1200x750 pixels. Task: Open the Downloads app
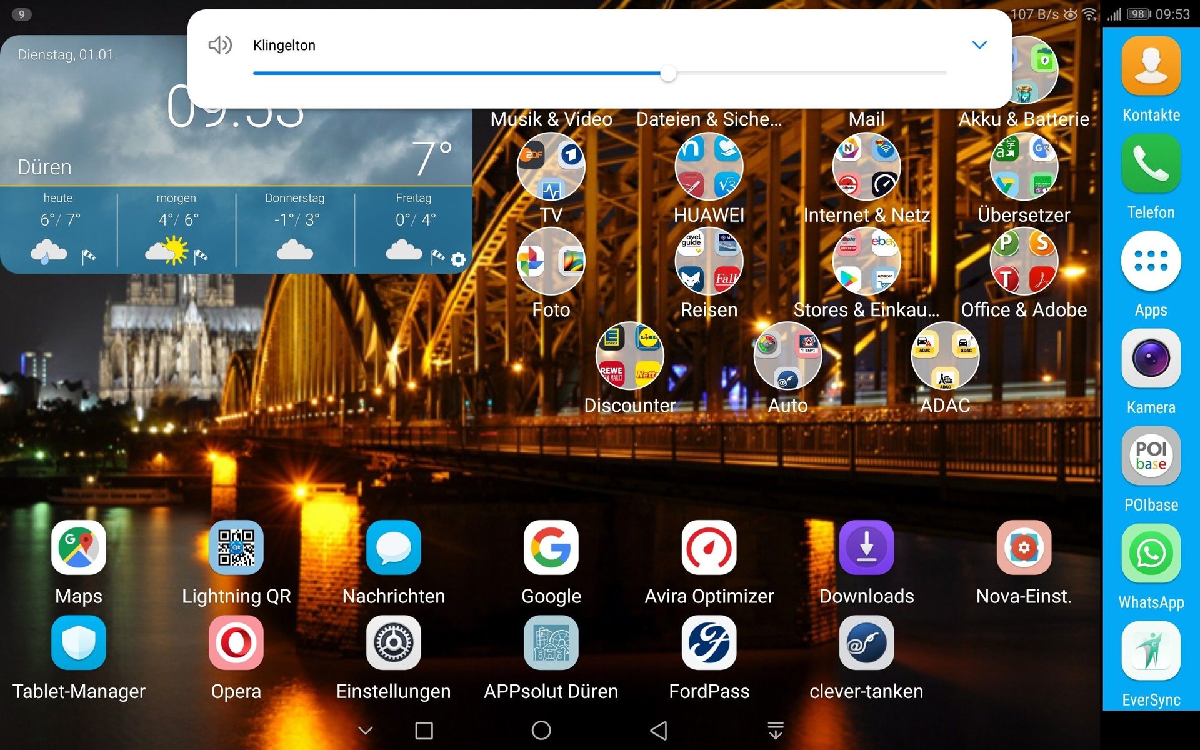pos(866,547)
